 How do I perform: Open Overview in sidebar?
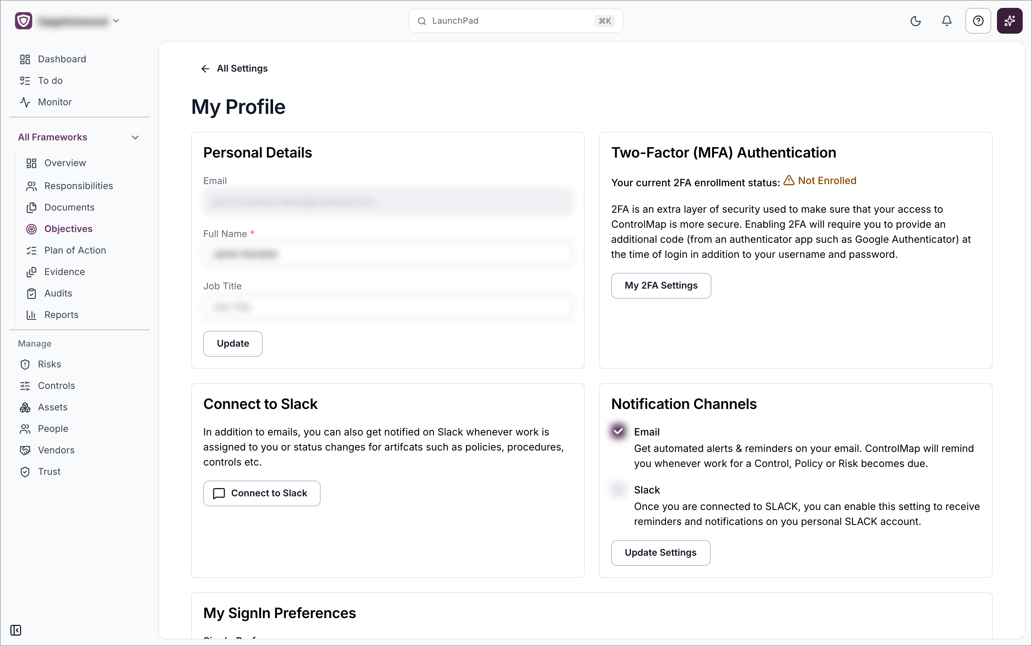point(65,163)
